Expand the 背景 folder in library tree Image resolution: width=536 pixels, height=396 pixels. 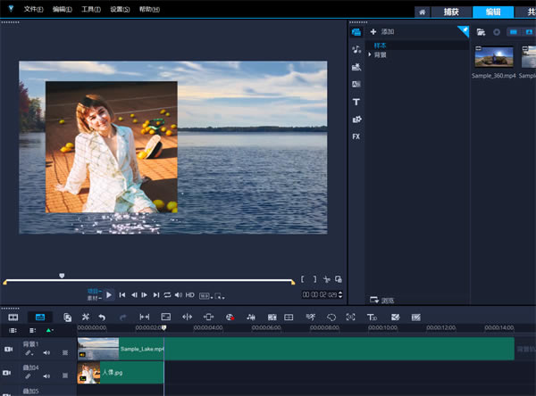point(370,54)
